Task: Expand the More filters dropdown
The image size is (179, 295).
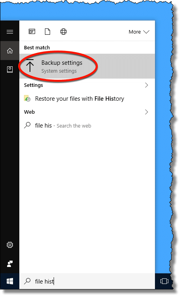Action: [139, 32]
